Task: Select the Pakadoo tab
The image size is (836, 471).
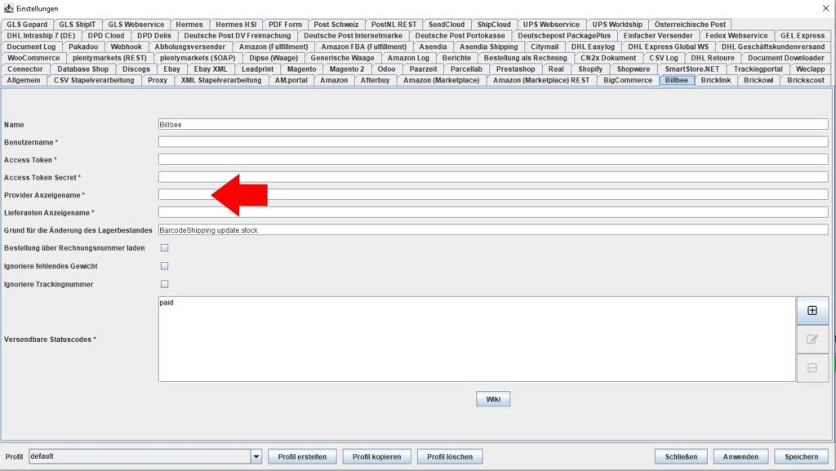Action: (x=83, y=47)
